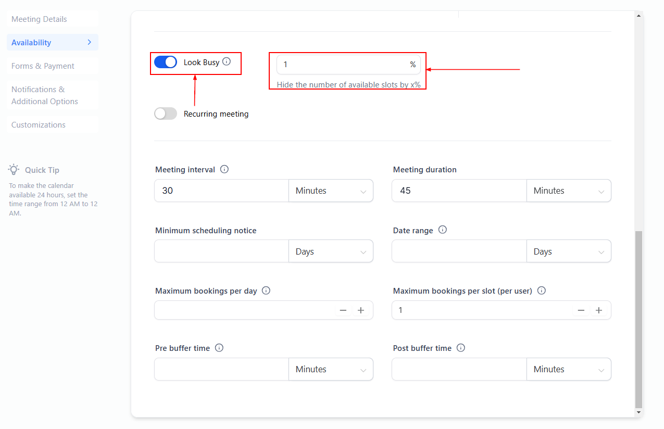Decrease maximum bookings per slot with minus
Screen dimensions: 664x429
tap(581, 310)
